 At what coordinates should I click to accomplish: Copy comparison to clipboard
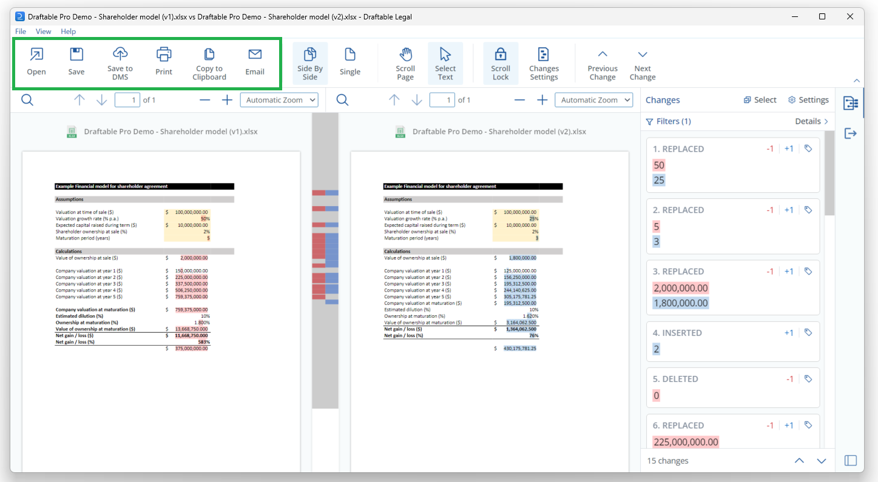tap(209, 62)
